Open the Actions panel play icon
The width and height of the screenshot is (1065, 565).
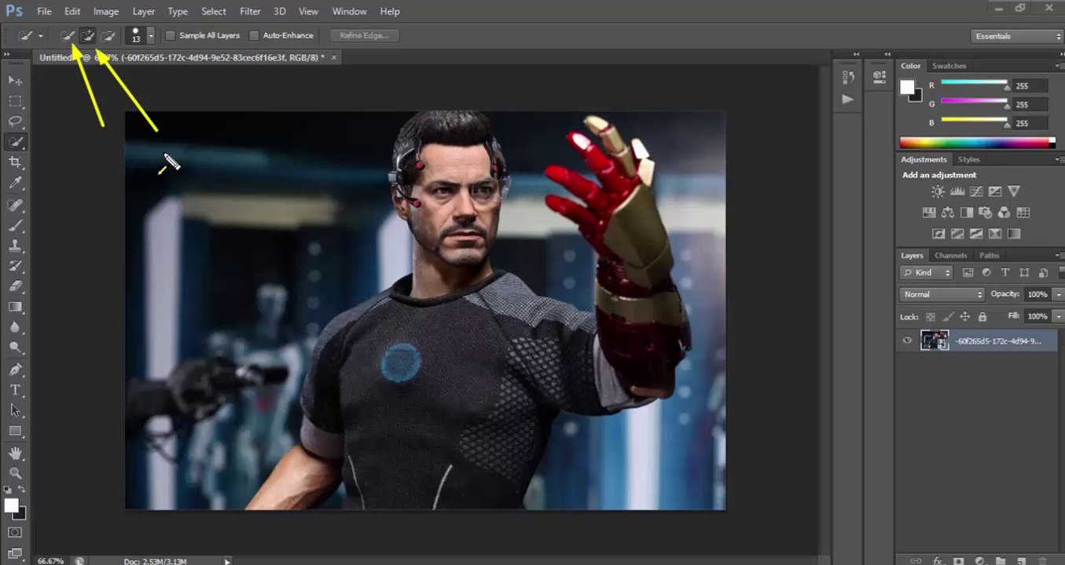click(x=847, y=99)
